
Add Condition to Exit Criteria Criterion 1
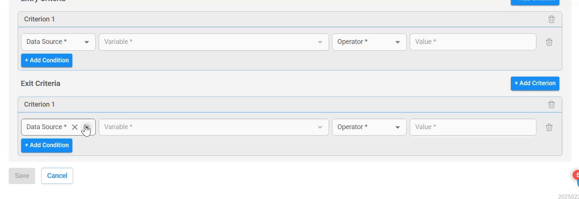click(47, 145)
